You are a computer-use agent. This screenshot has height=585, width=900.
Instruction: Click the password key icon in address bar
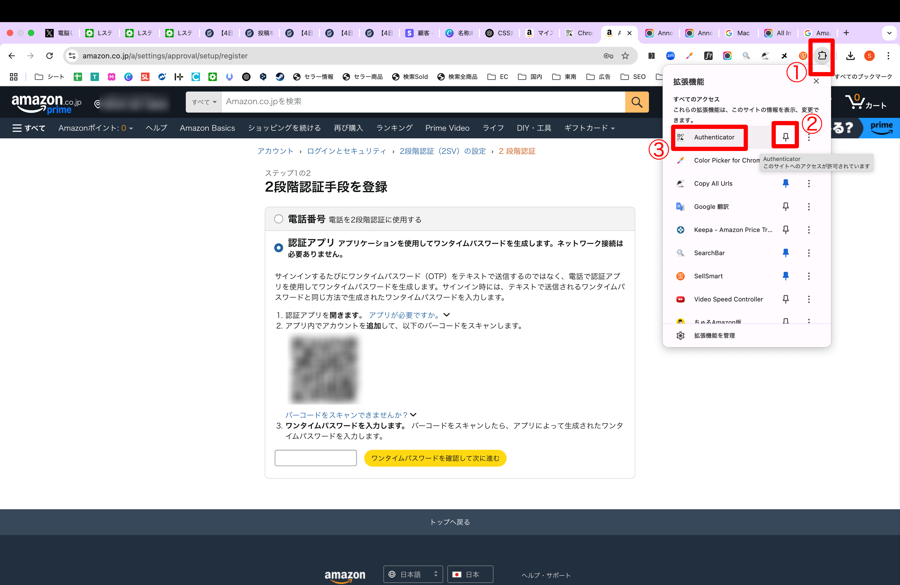[608, 56]
